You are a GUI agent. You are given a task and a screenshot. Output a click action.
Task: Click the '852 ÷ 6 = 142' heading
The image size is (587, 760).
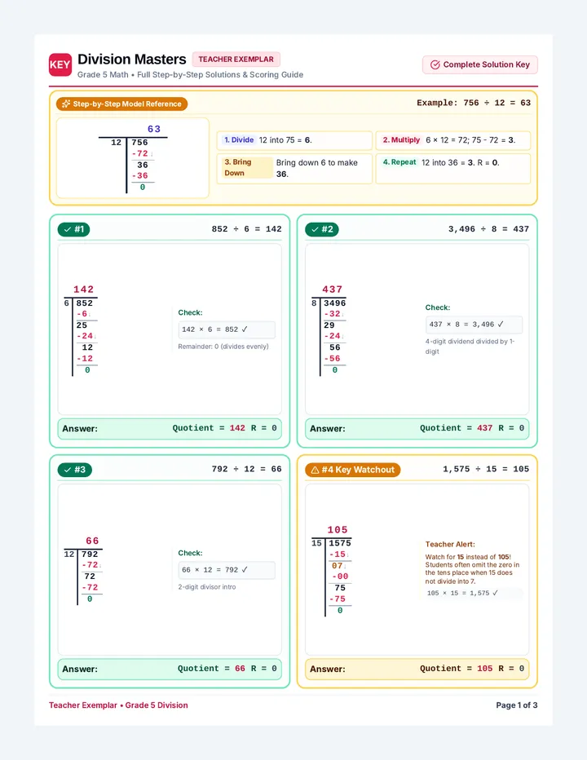246,229
